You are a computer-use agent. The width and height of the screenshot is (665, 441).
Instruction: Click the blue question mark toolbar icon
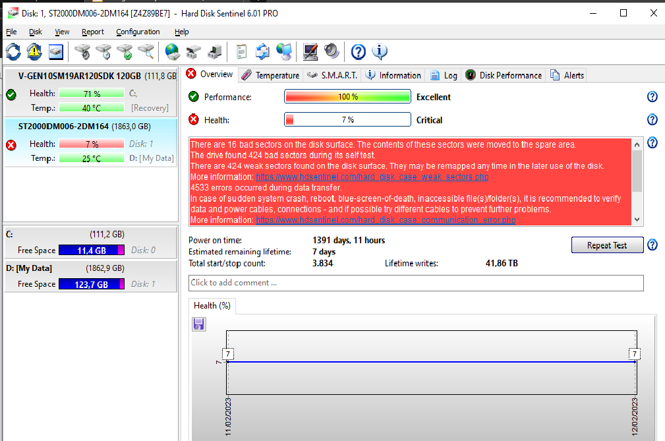[358, 51]
